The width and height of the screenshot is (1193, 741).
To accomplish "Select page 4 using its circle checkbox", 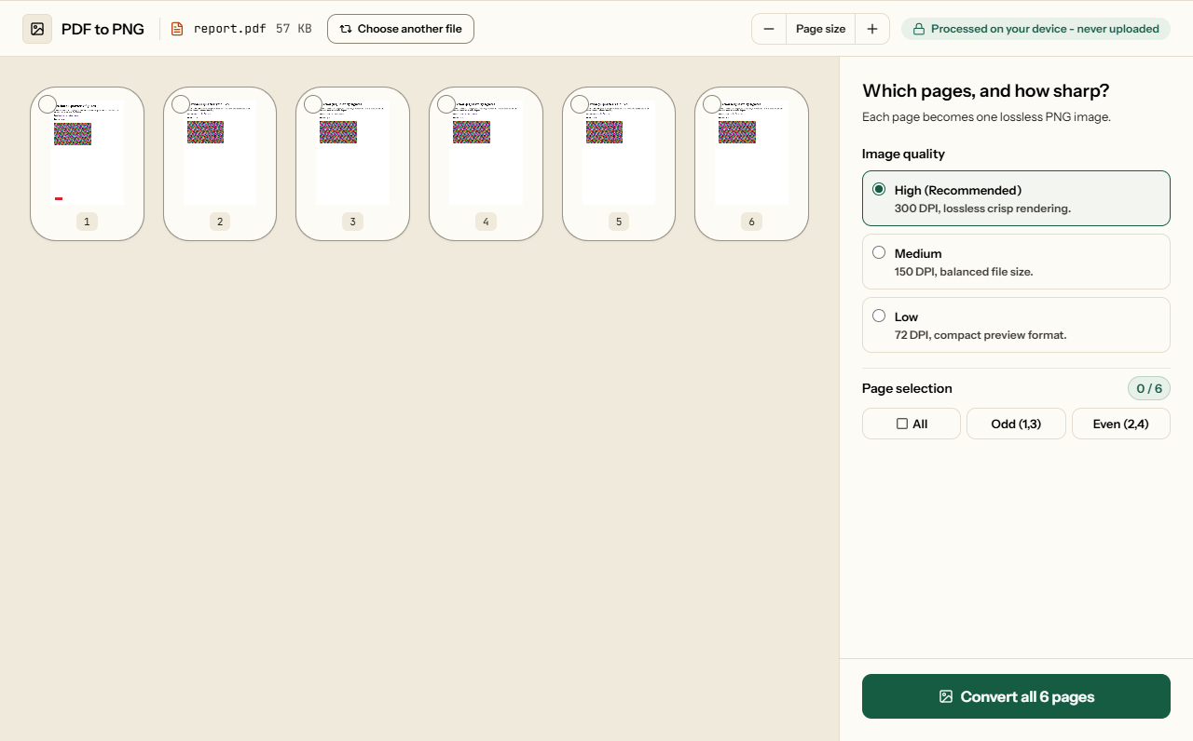I will 446,104.
